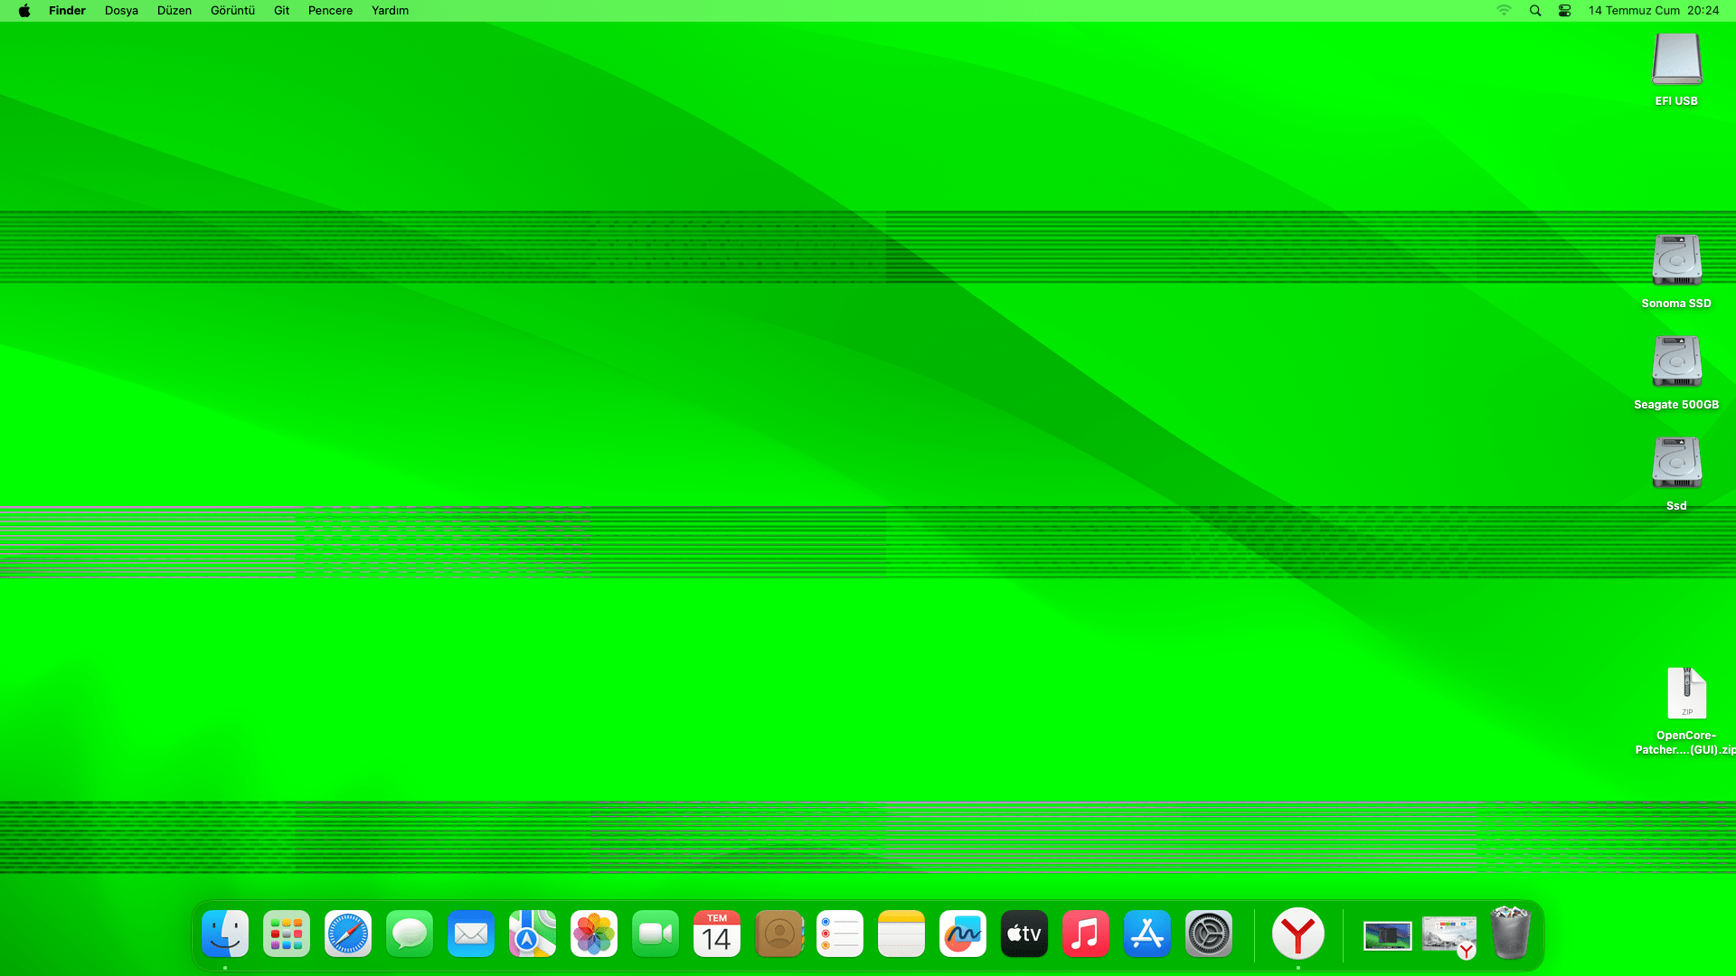This screenshot has height=976, width=1736.
Task: Open Control Center in menu bar
Action: [1564, 11]
